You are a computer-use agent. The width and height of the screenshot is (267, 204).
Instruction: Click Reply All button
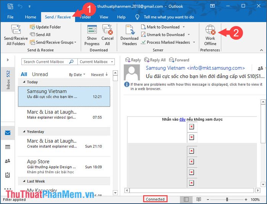155,60
